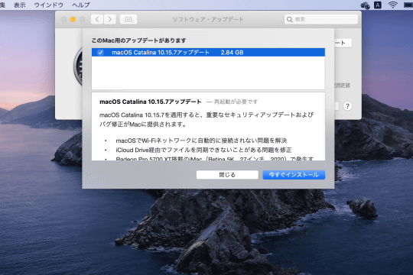The height and width of the screenshot is (275, 413).
Task: Click the iCloud Drive sync fix bullet text
Action: point(203,150)
